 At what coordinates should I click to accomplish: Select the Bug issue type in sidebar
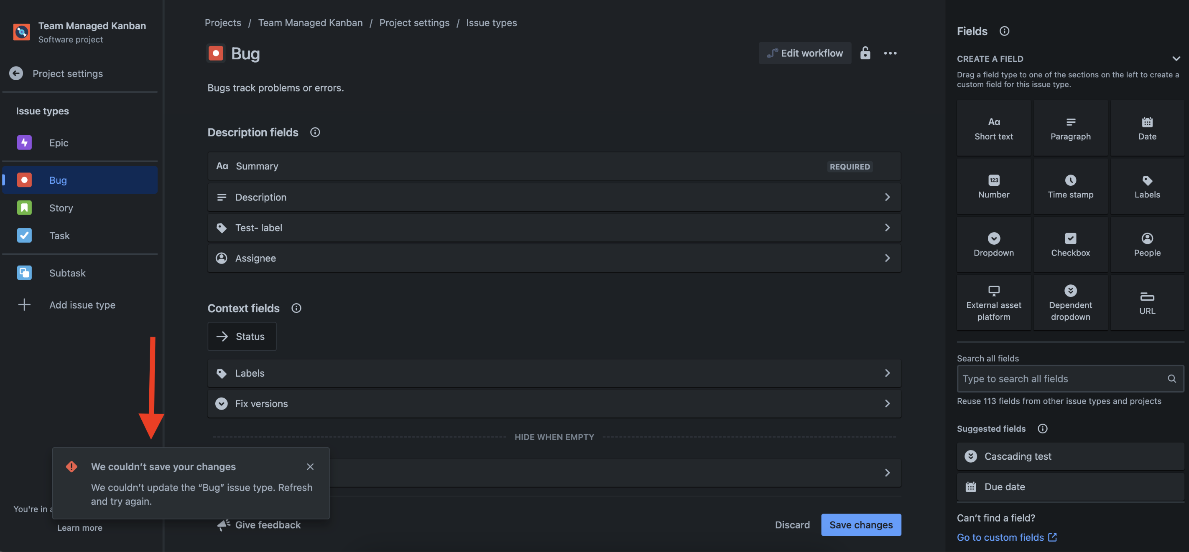pos(80,180)
